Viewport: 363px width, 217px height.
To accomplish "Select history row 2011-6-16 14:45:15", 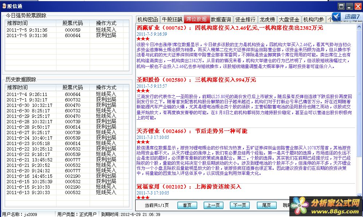I will coord(67,176).
